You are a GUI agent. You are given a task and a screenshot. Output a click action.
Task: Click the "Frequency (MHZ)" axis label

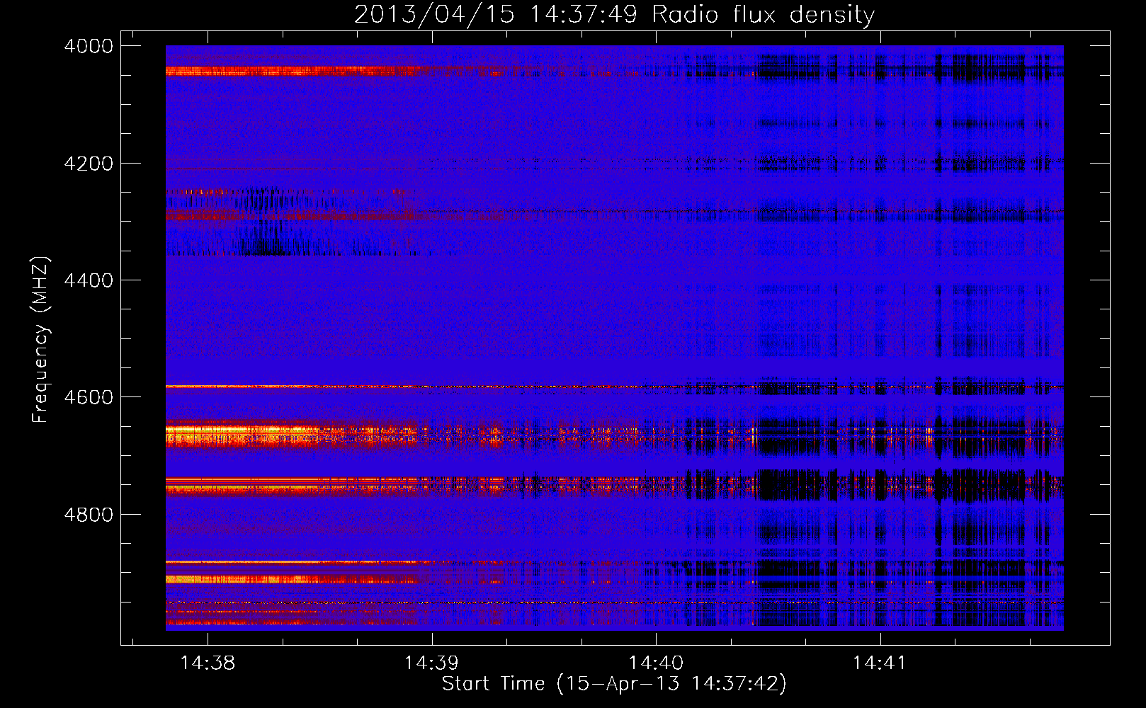40,340
